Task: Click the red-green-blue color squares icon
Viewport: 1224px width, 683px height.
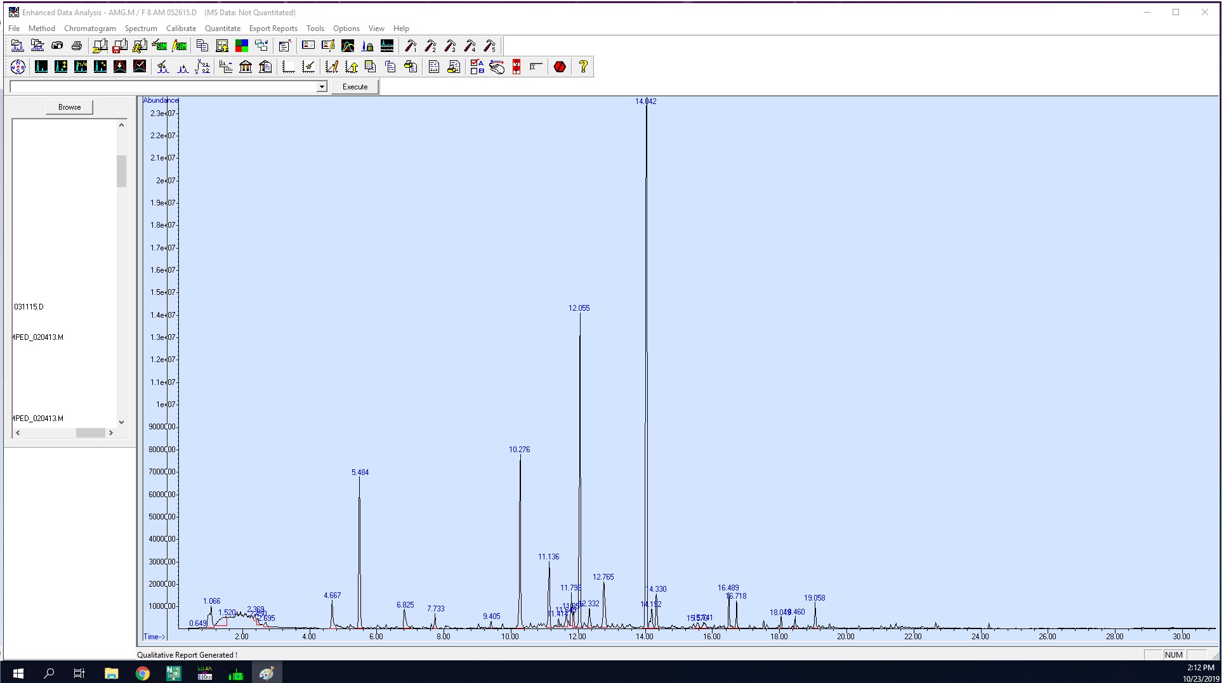Action: click(x=242, y=46)
